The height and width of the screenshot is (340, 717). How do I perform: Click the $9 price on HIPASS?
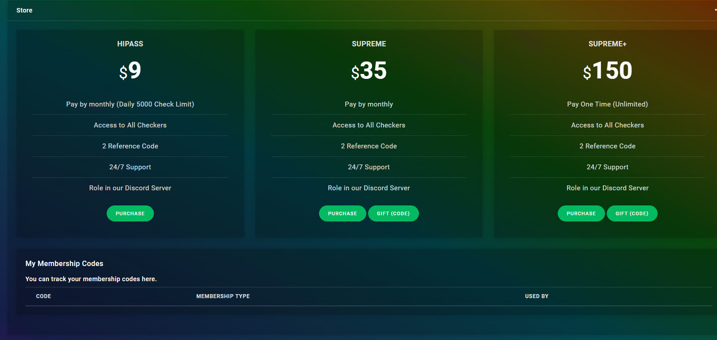(130, 71)
